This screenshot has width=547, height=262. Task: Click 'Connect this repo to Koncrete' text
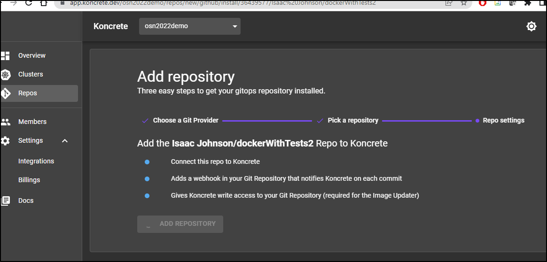pyautogui.click(x=215, y=162)
